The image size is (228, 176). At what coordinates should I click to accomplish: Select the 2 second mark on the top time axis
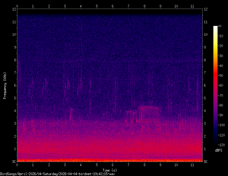point(49,6)
